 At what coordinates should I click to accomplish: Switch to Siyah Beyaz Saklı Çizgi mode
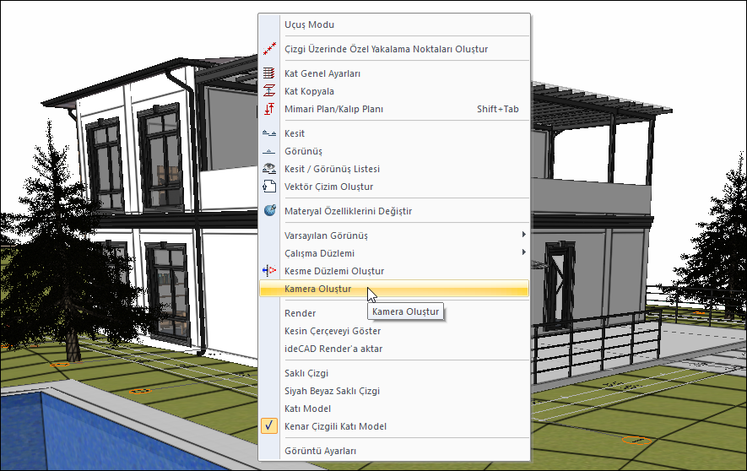click(x=332, y=391)
